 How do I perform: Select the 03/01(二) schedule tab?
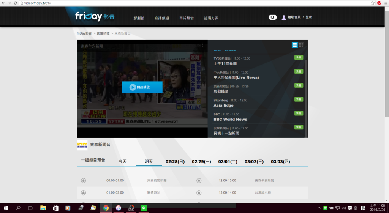228,161
